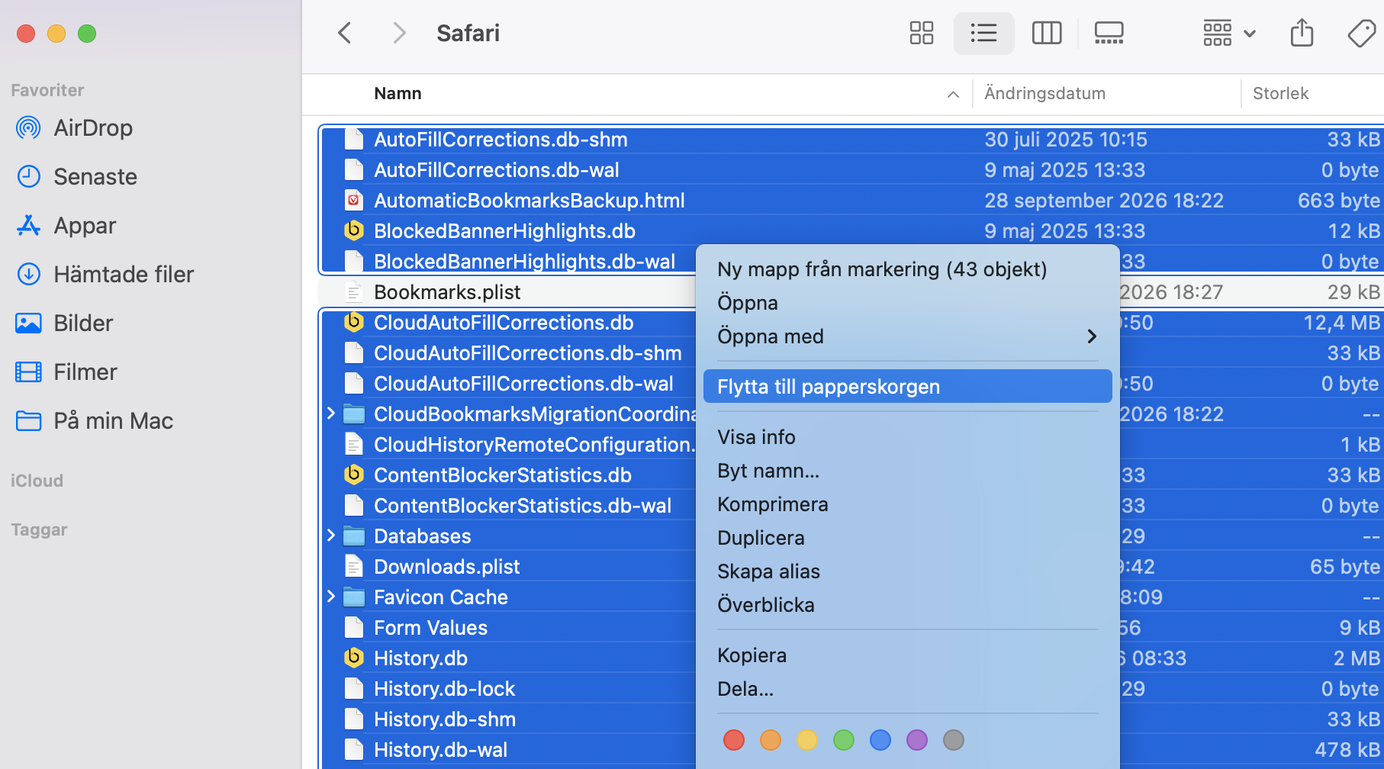Click the Tags toolbar icon
This screenshot has height=769, width=1384.
click(x=1361, y=33)
